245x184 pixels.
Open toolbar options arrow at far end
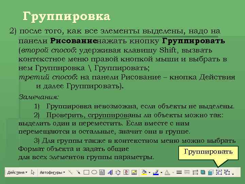click(x=233, y=174)
